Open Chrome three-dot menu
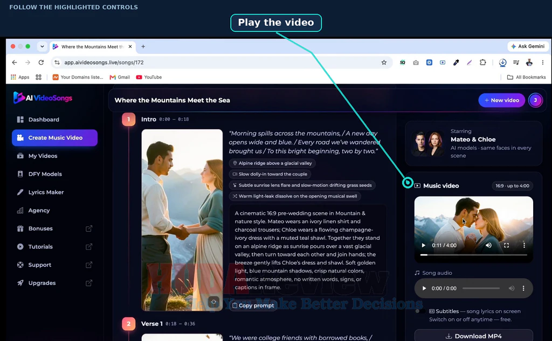 pyautogui.click(x=542, y=62)
